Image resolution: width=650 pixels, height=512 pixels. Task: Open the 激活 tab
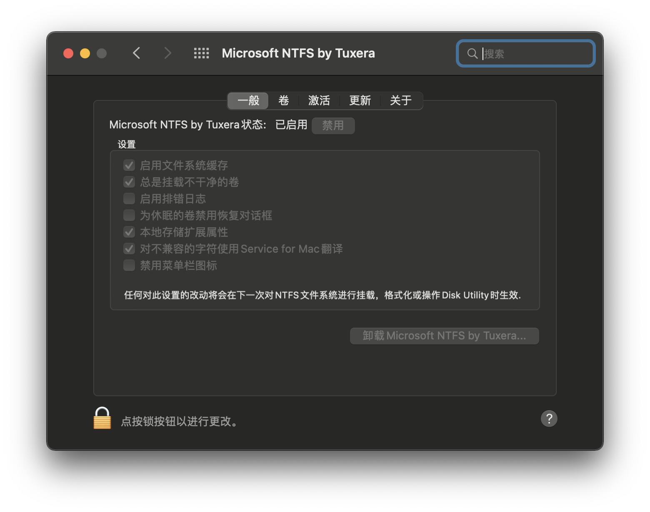pos(319,100)
